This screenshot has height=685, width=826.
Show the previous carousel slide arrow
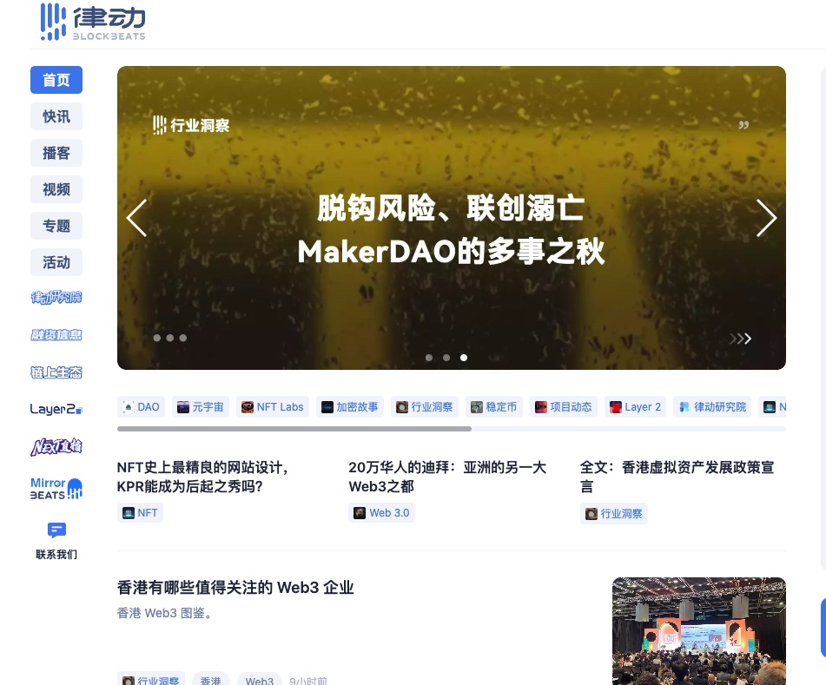point(137,218)
